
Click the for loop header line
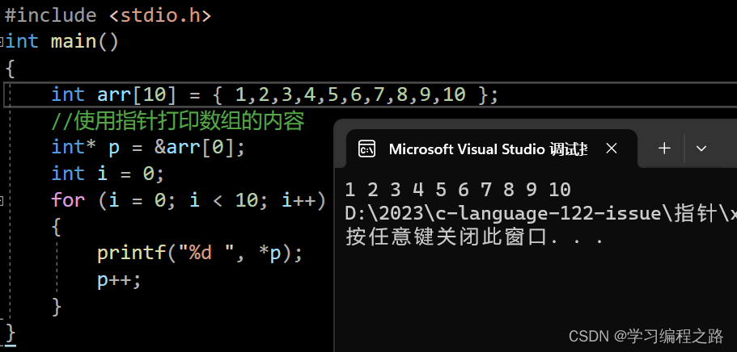[x=188, y=200]
